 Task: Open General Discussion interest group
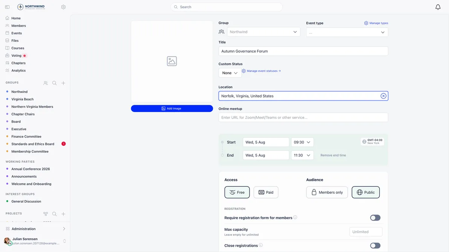[x=26, y=202]
